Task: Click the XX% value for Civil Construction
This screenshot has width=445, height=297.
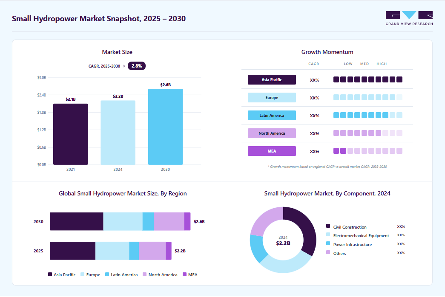Action: pos(401,226)
